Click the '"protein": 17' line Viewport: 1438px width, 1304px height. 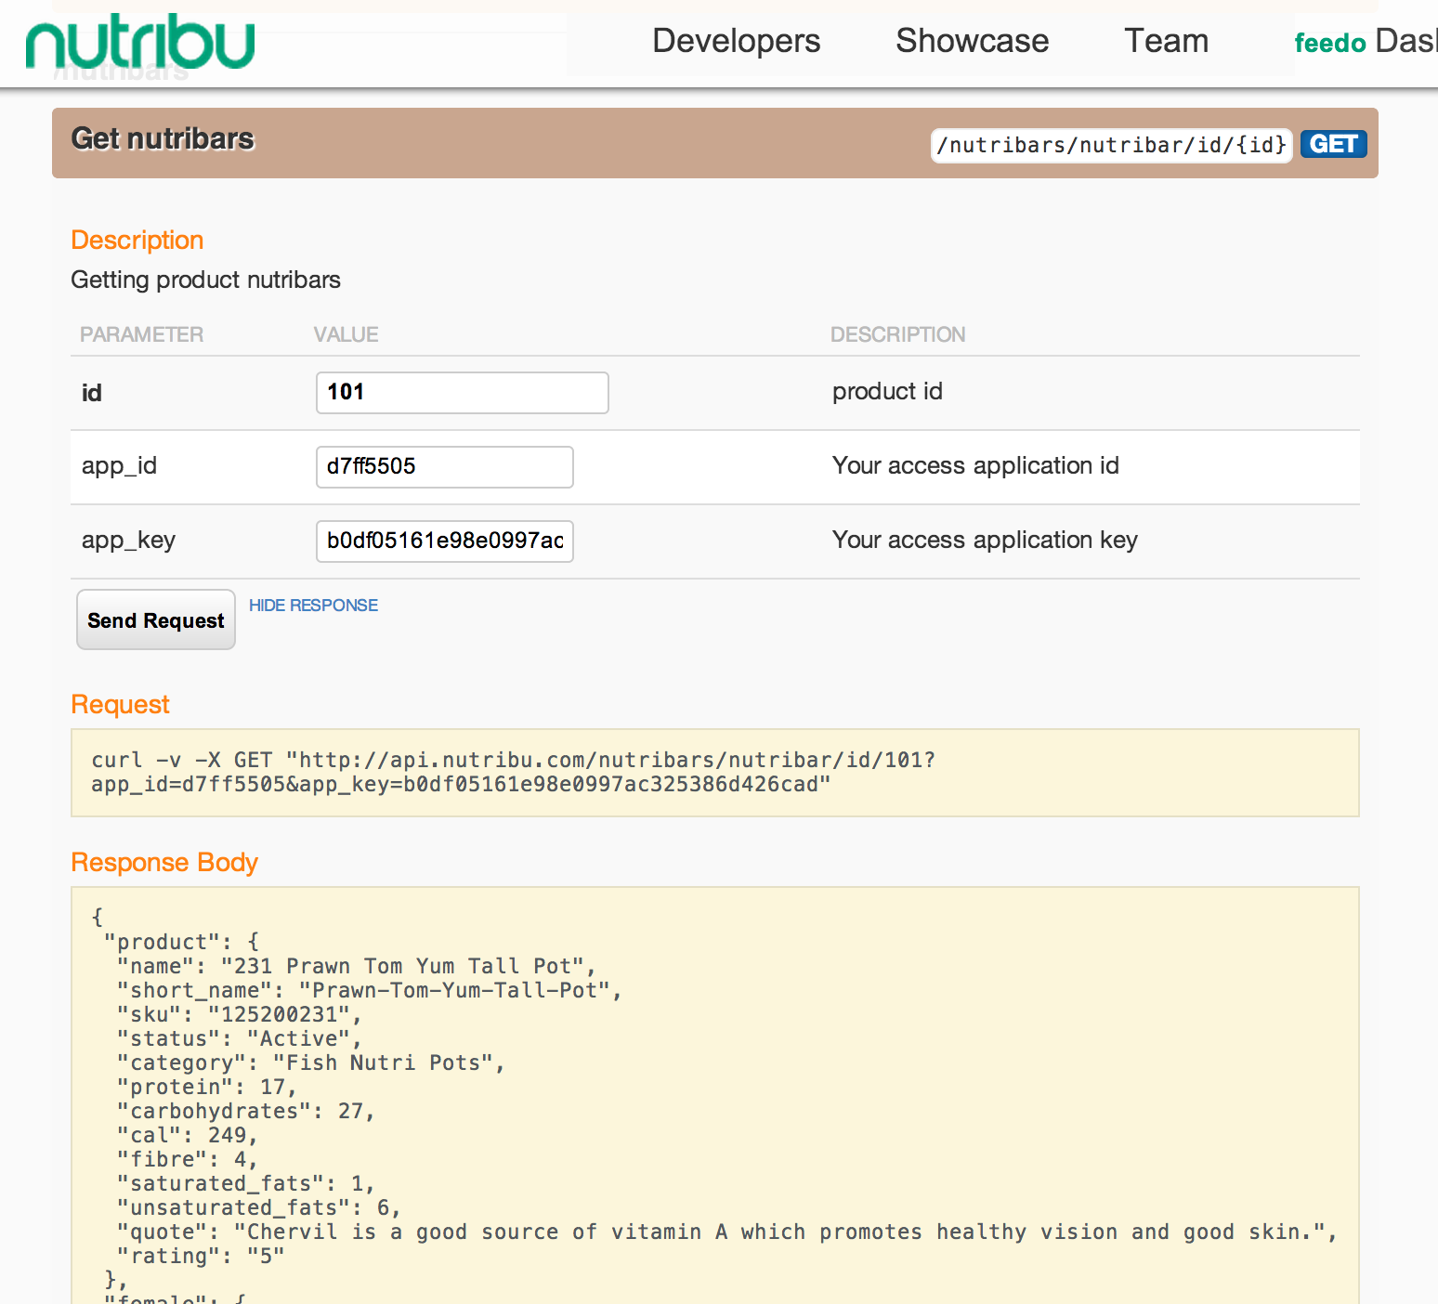click(206, 1087)
